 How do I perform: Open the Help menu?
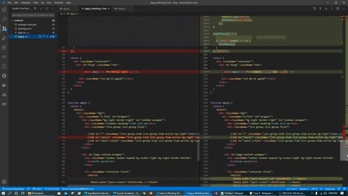click(68, 3)
